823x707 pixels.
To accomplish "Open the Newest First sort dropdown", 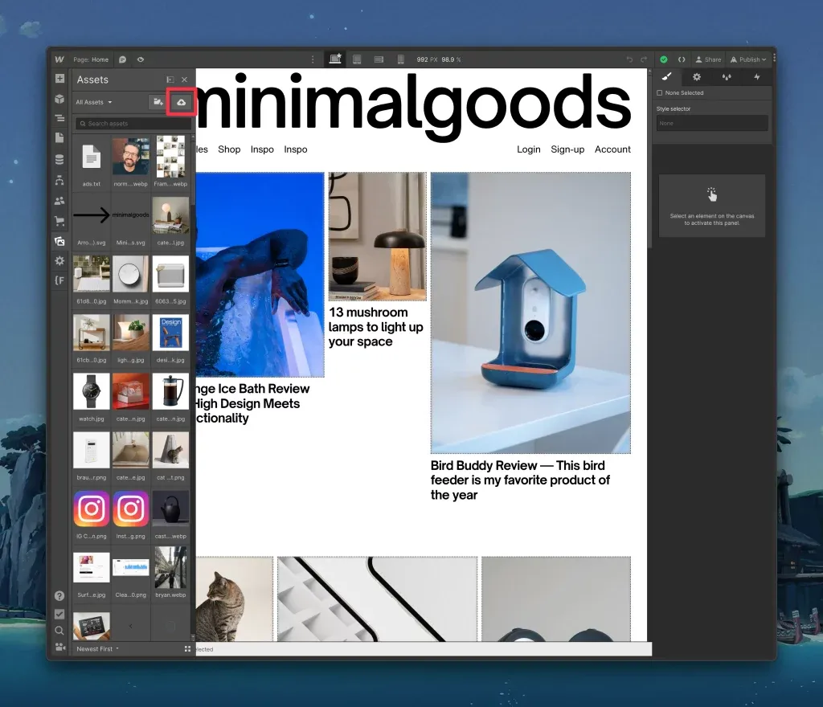I will click(x=97, y=649).
